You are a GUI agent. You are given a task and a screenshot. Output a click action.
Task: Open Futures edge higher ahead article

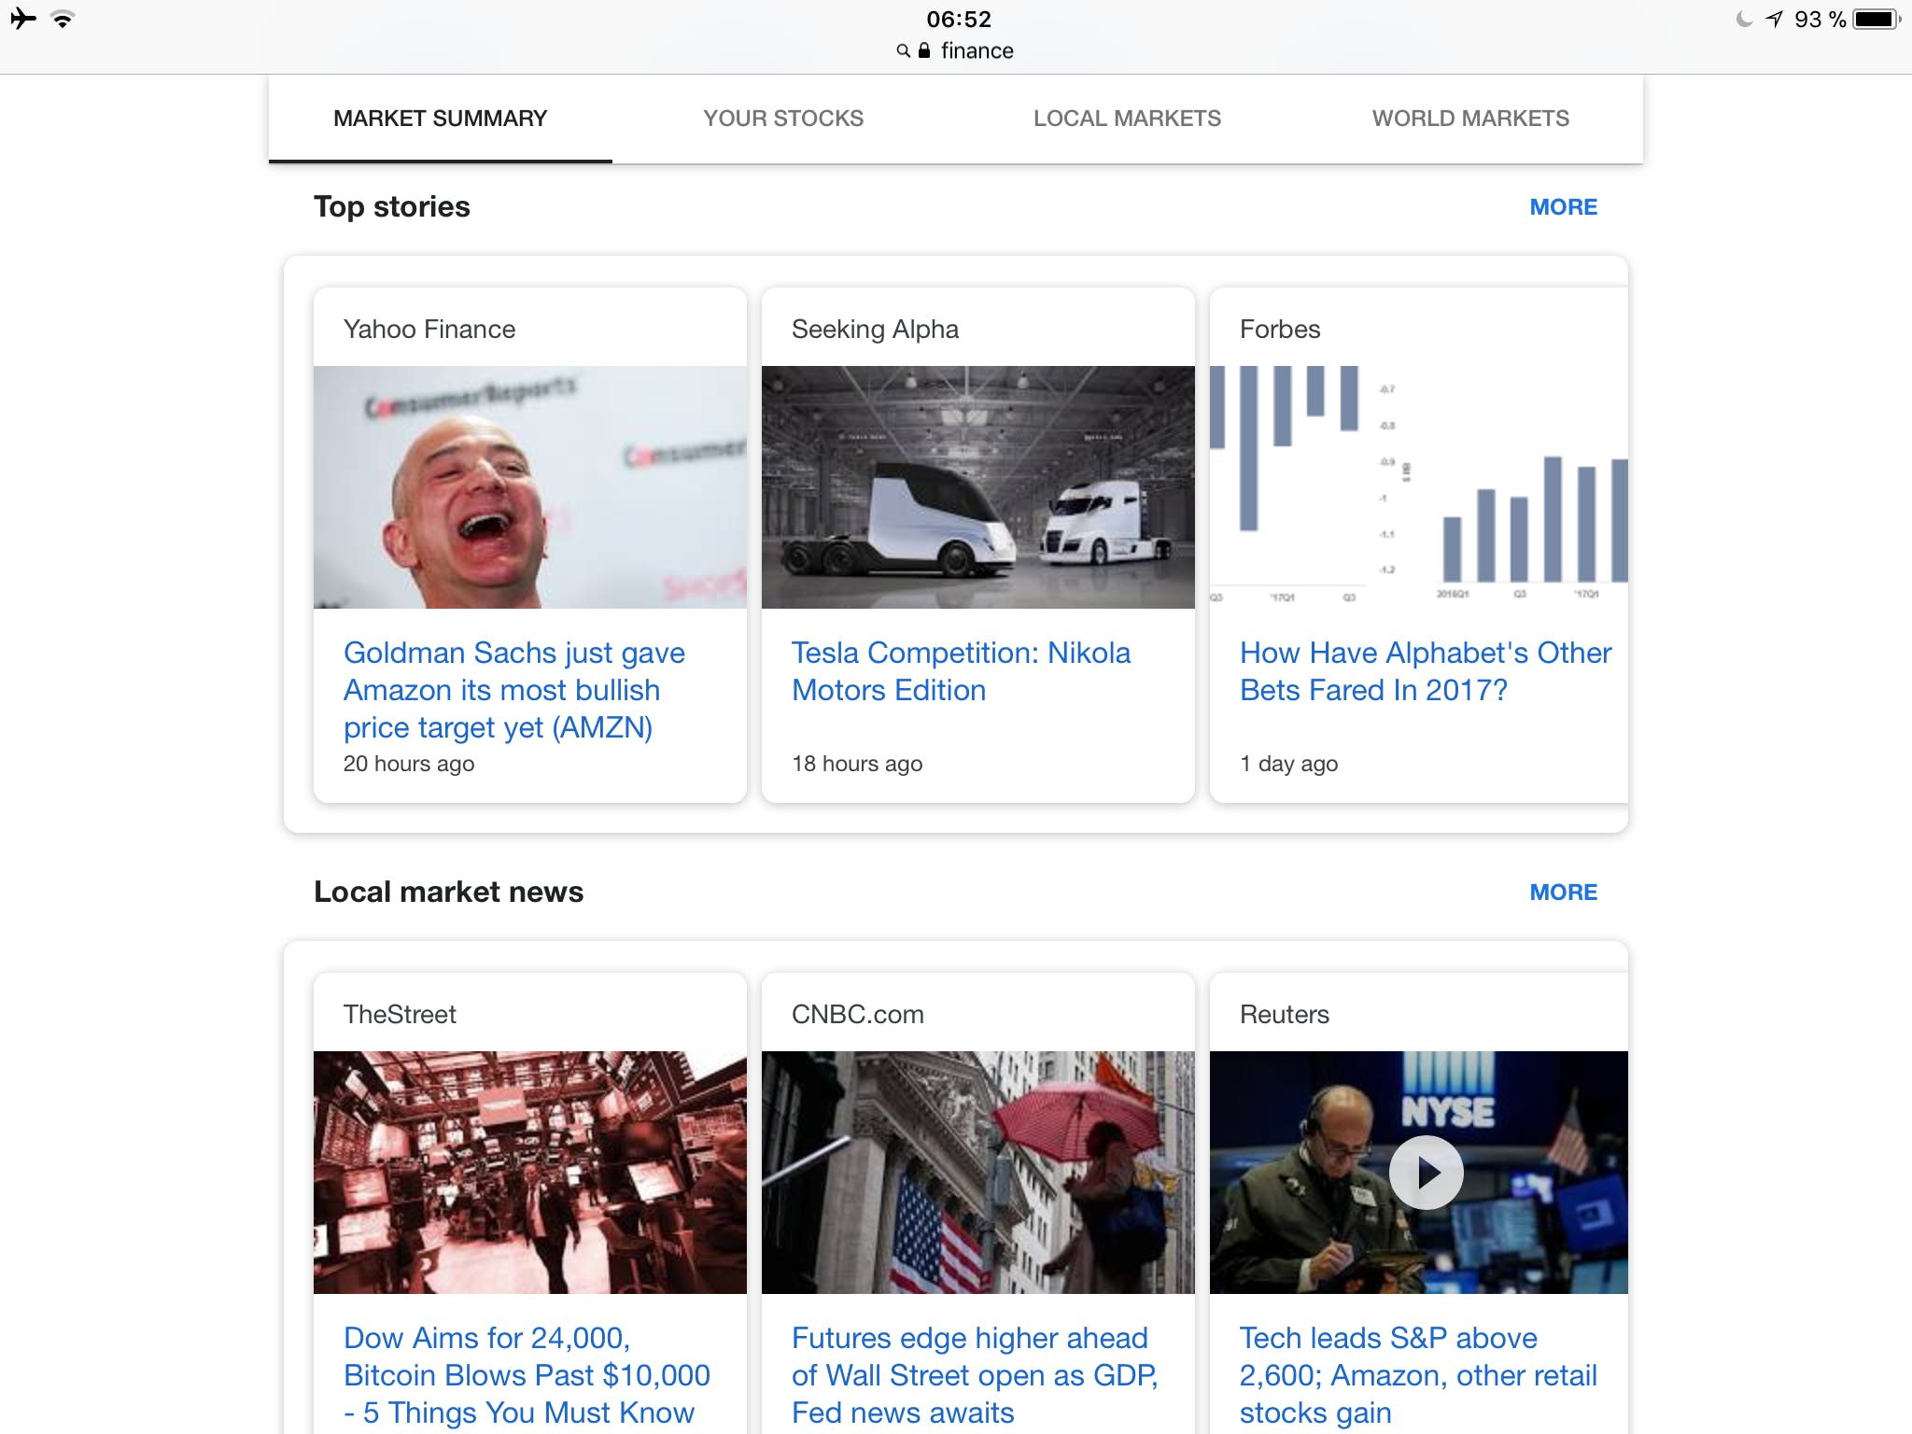point(975,1375)
